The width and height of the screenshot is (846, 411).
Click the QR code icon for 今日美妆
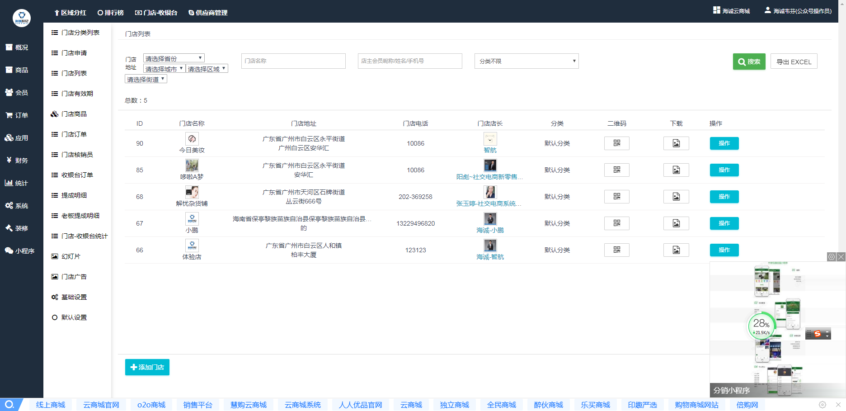tap(616, 143)
